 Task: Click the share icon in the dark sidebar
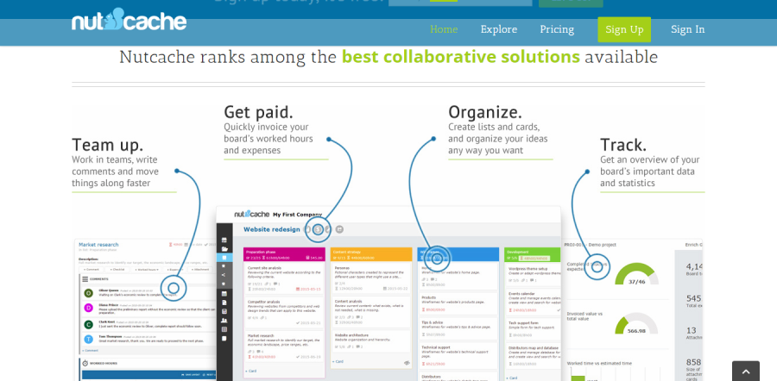point(224,275)
